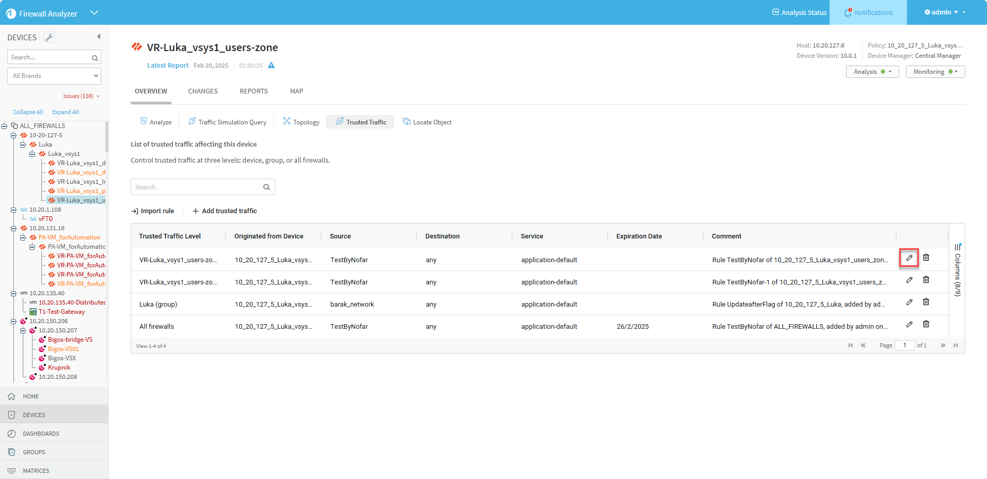Collapse the devices sidebar with arrow

(x=99, y=37)
